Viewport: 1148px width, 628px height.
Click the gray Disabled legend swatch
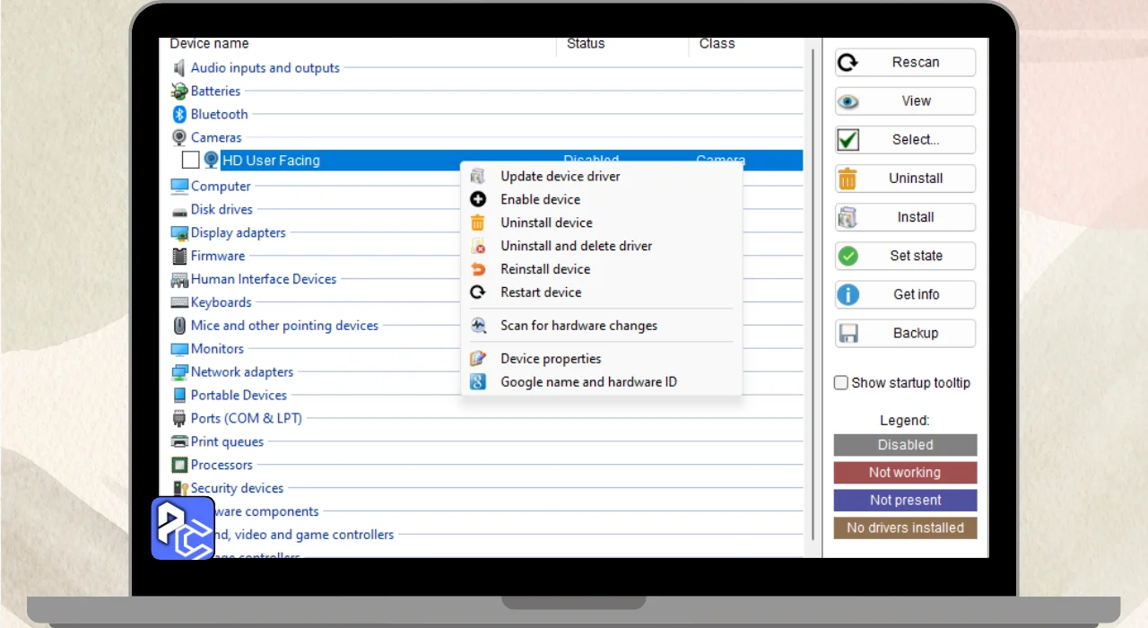point(905,445)
